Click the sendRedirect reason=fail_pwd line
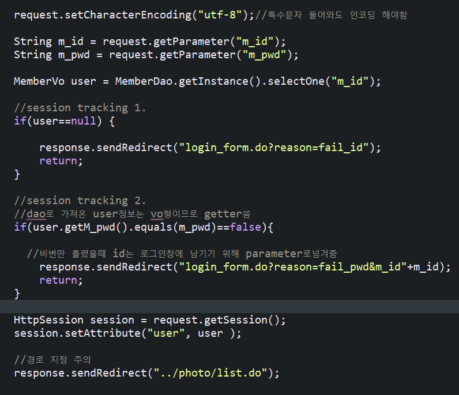459x395 pixels. 244,267
